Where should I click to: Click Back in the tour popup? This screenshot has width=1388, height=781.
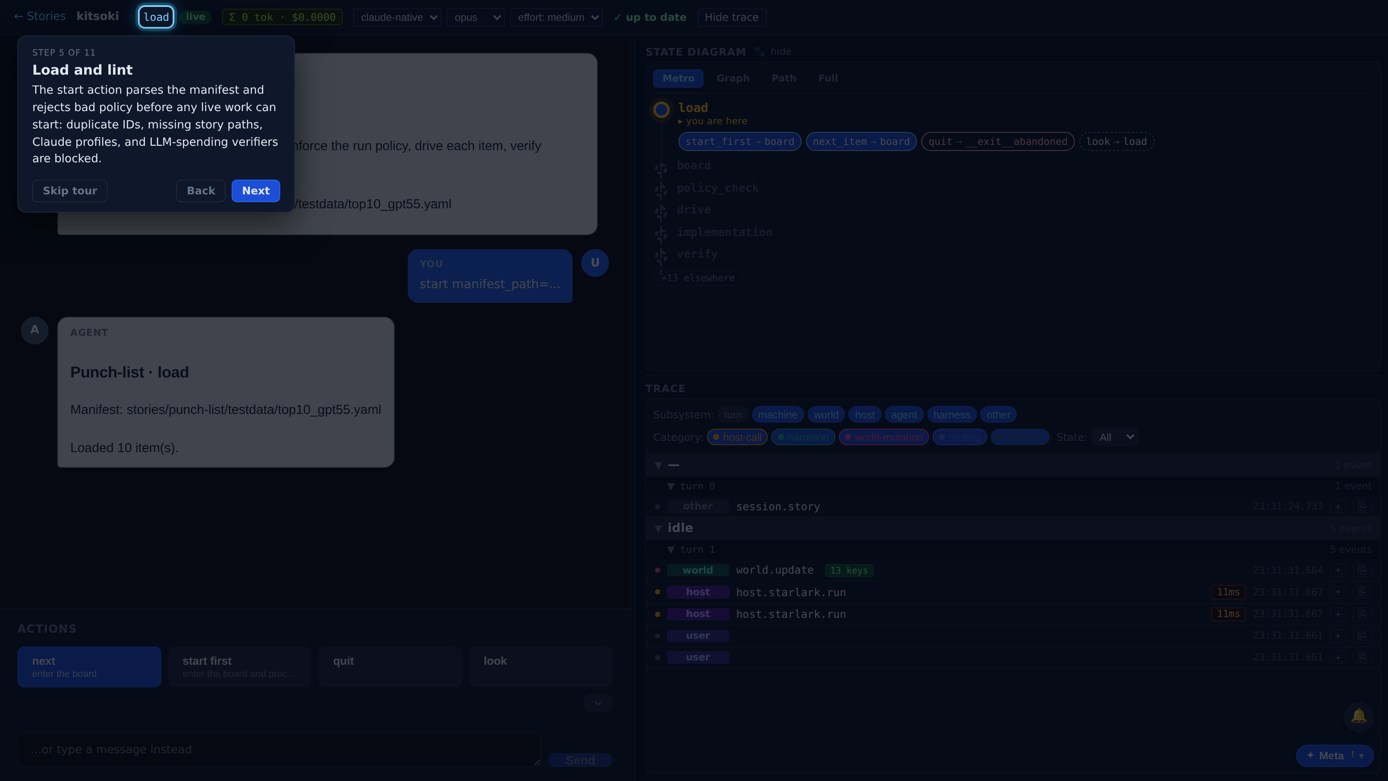click(200, 191)
